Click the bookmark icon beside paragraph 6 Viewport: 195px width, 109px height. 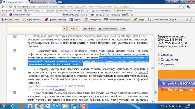pos(15,68)
